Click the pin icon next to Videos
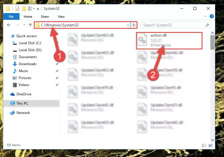The image size is (224, 157). (x=57, y=85)
